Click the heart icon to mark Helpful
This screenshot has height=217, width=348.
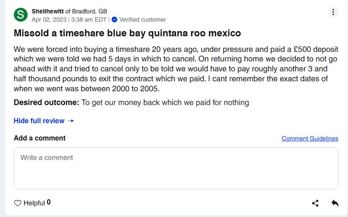point(18,203)
